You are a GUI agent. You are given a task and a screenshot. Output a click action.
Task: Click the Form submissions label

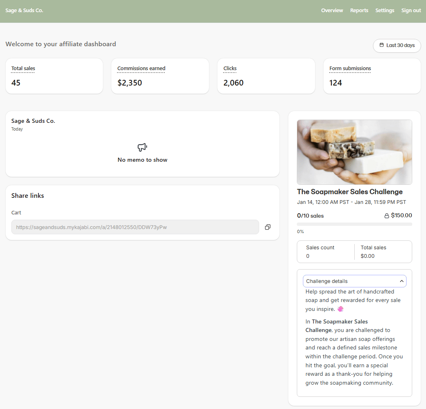pyautogui.click(x=350, y=68)
